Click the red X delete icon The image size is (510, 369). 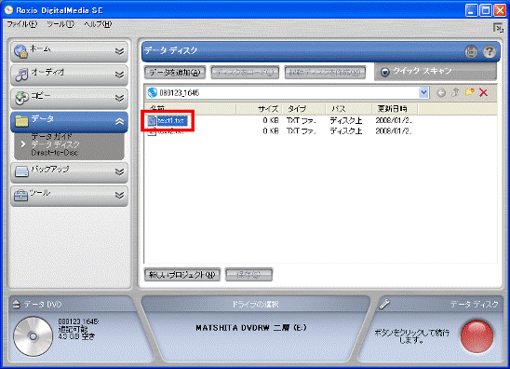click(484, 93)
